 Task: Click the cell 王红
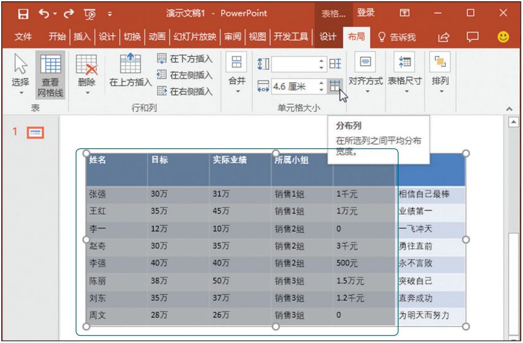tap(117, 211)
